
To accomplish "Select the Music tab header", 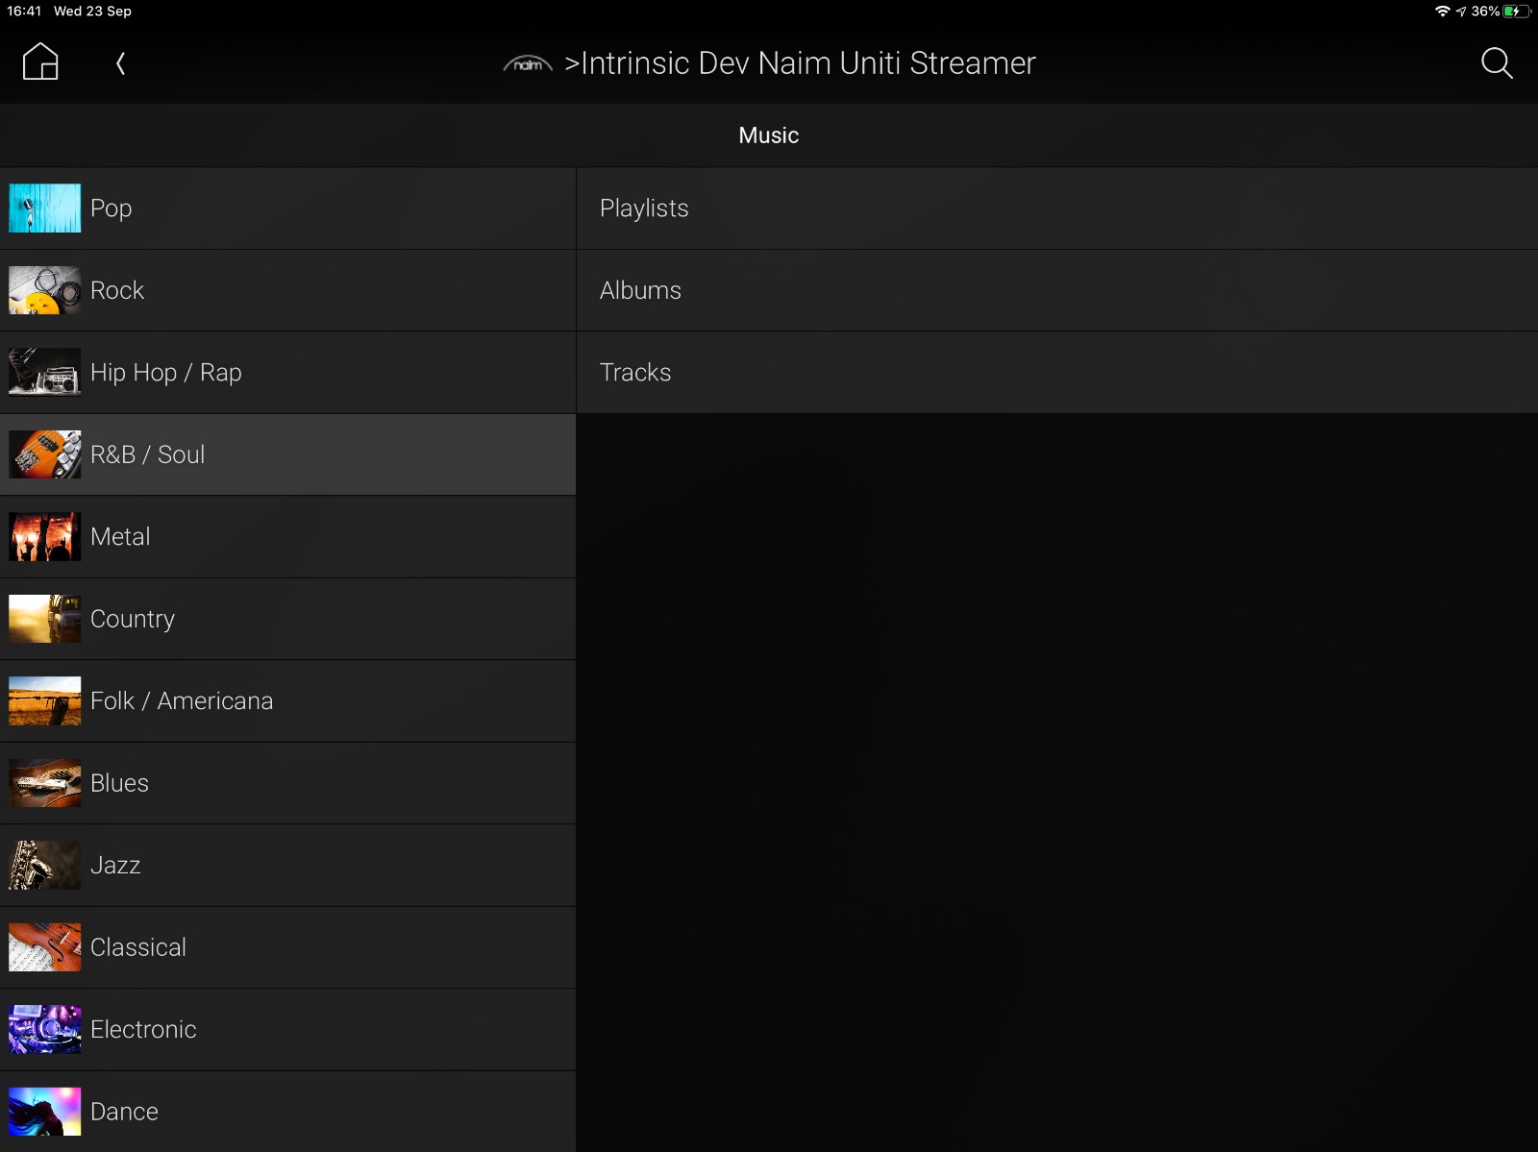I will point(768,135).
